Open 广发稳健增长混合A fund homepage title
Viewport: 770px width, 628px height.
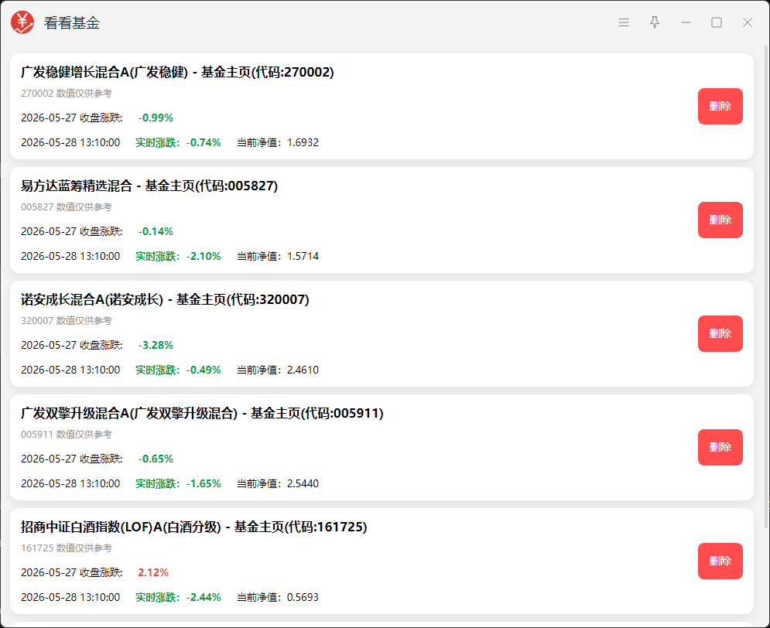177,72
